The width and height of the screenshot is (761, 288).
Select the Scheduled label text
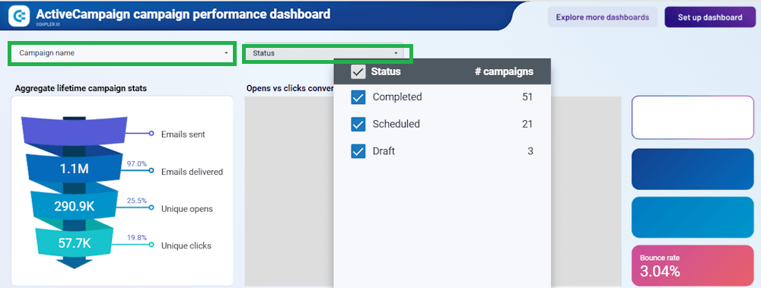(396, 124)
